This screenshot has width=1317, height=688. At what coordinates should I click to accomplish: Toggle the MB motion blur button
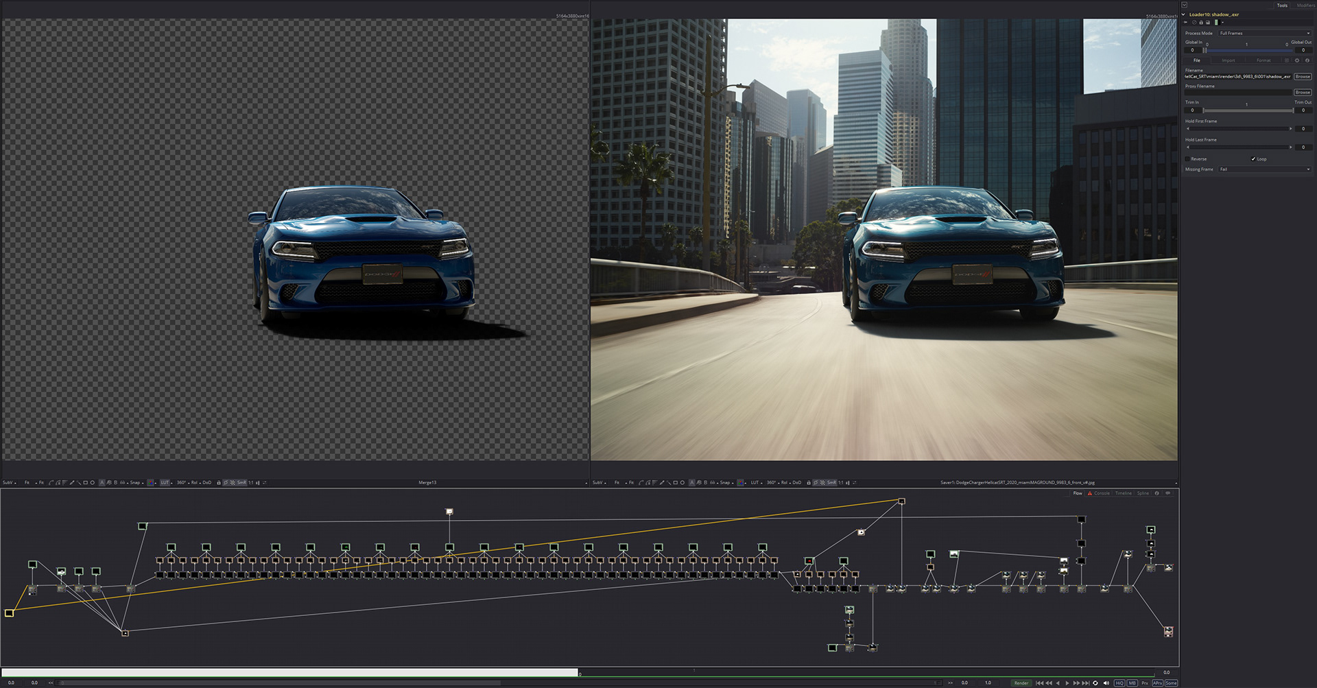coord(1132,683)
